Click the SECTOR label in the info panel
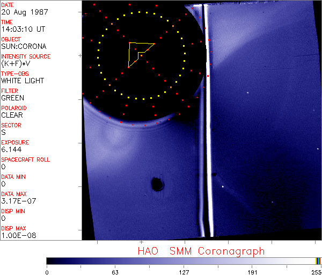This screenshot has width=322, height=275. [11, 125]
